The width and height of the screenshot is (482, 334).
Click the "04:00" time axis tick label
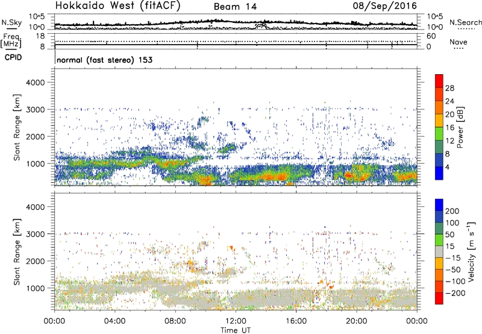click(115, 321)
